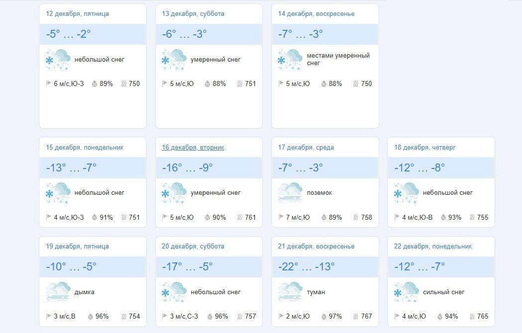Click the 'местами умеренный снег' description
The height and width of the screenshot is (333, 522).
pos(338,59)
